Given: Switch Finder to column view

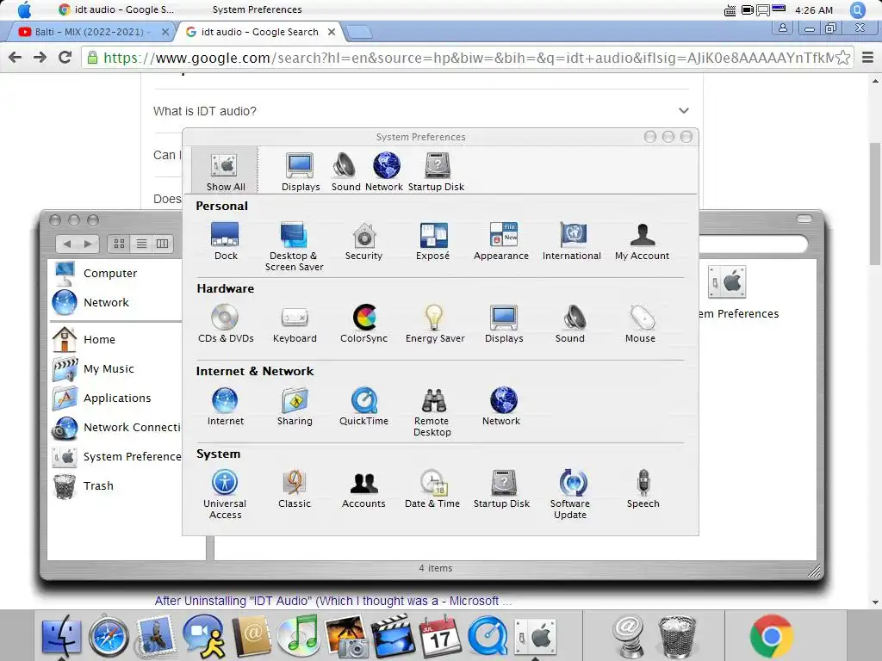Looking at the screenshot, I should tap(163, 244).
